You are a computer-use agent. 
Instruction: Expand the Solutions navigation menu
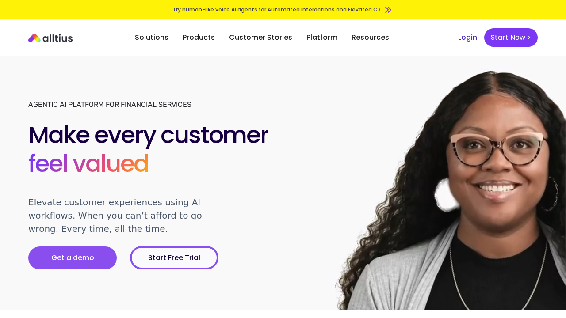(151, 38)
